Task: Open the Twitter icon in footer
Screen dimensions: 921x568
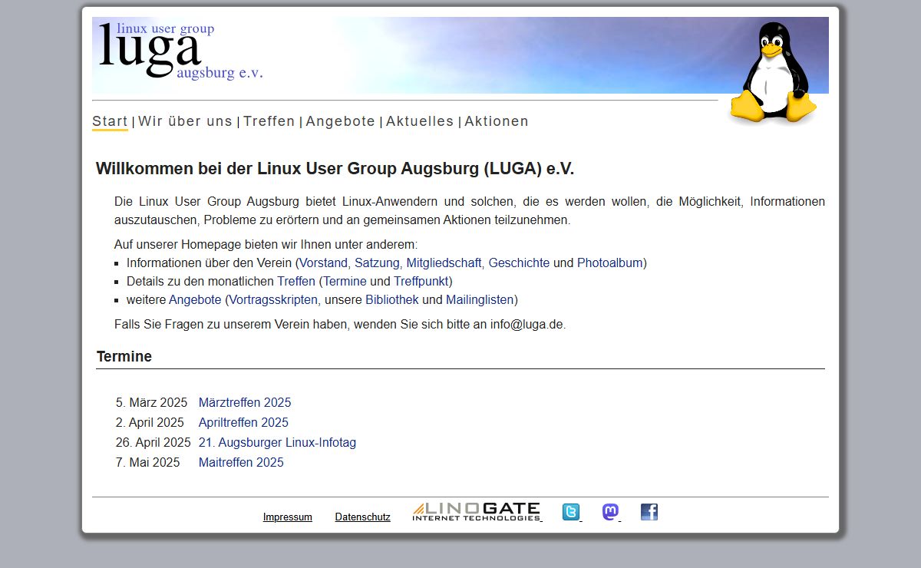Action: (x=571, y=512)
